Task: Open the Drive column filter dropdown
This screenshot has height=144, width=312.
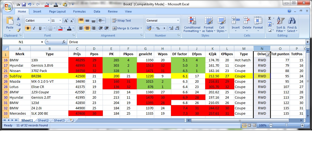Action: pyautogui.click(x=268, y=54)
